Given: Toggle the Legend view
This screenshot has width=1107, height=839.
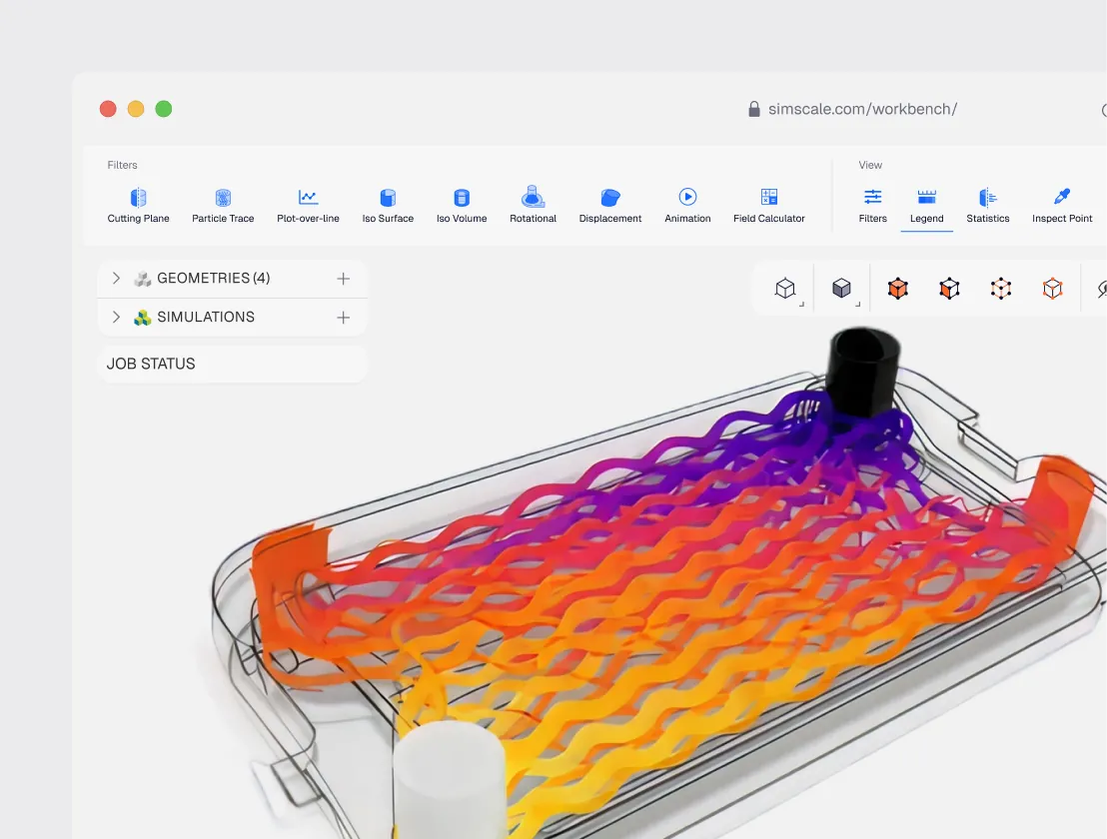Looking at the screenshot, I should tap(927, 206).
